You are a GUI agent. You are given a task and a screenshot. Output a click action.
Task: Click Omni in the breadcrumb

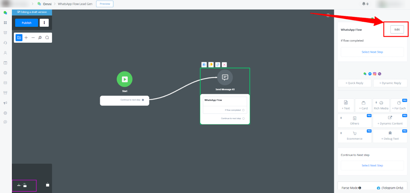[47, 4]
